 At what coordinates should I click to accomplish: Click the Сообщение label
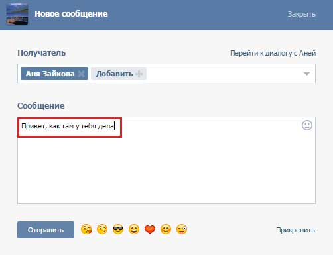point(41,106)
